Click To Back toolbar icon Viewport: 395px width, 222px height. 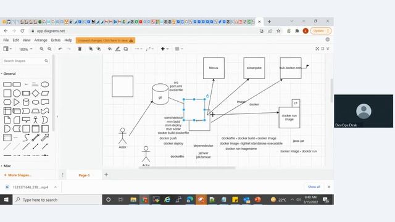99,49
